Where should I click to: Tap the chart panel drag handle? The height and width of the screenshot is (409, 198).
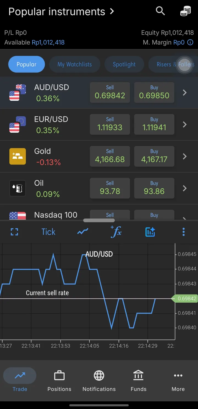[99, 220]
